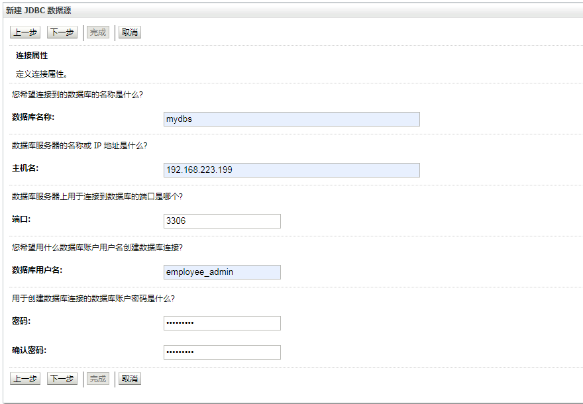Click the 数据库用户名 field label
This screenshot has width=583, height=404.
point(37,270)
